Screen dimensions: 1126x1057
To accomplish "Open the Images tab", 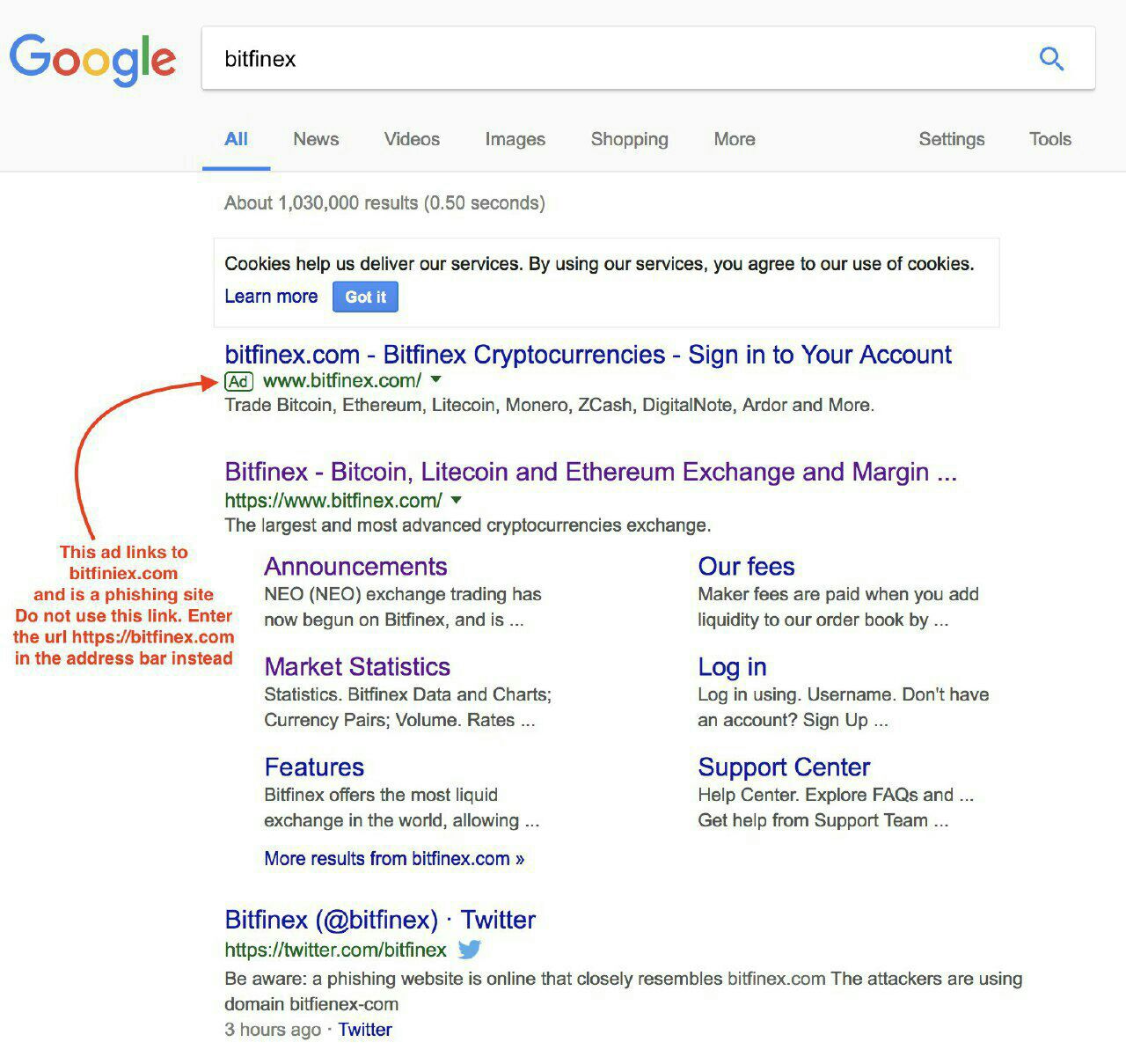I will tap(515, 139).
